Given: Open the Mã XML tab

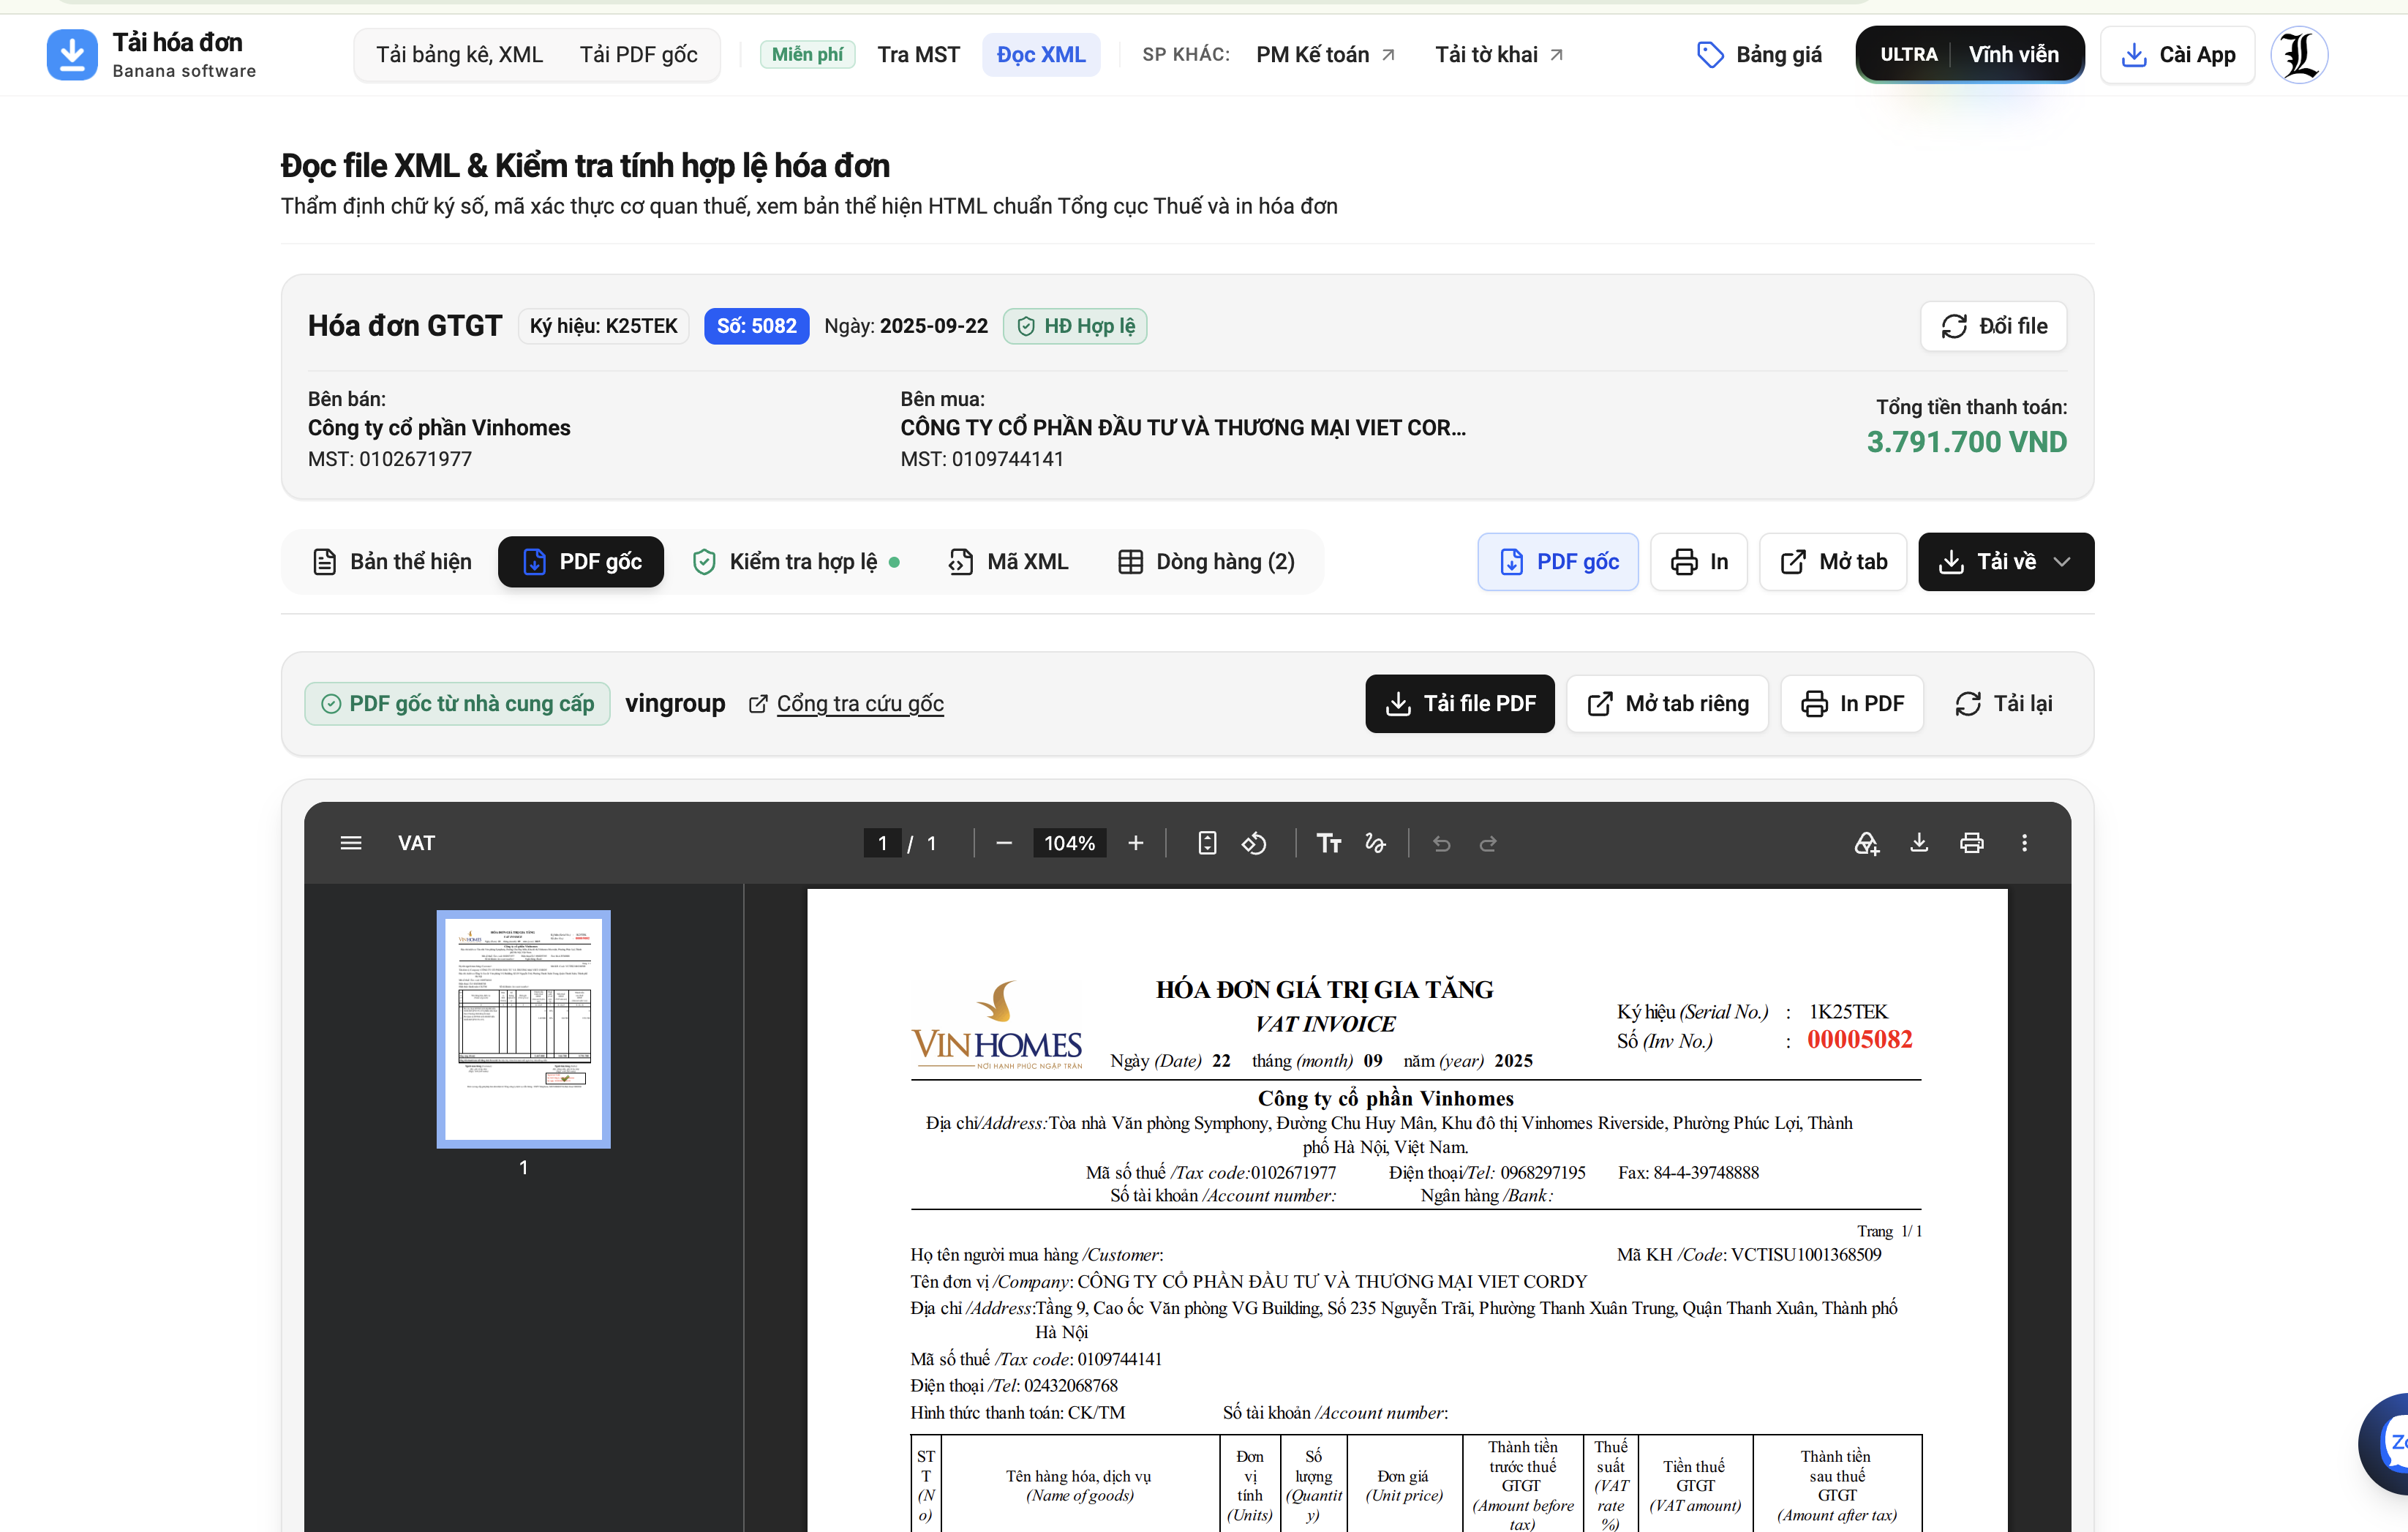Looking at the screenshot, I should 1008,562.
